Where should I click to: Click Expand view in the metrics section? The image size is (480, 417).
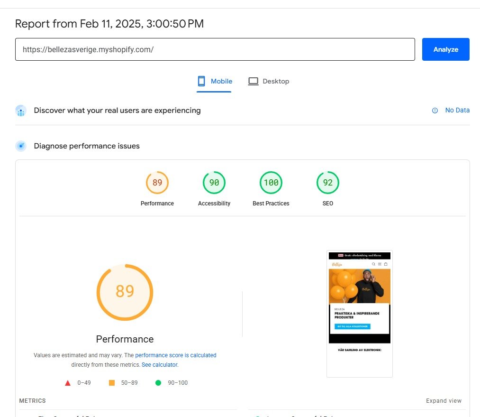click(444, 400)
